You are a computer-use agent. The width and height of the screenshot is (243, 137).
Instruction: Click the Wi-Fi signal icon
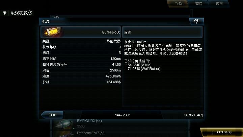[5, 13]
